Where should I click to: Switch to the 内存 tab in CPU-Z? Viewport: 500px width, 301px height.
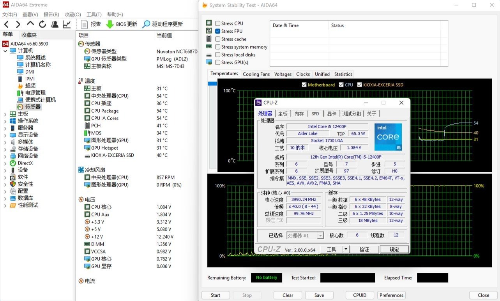[x=299, y=113]
